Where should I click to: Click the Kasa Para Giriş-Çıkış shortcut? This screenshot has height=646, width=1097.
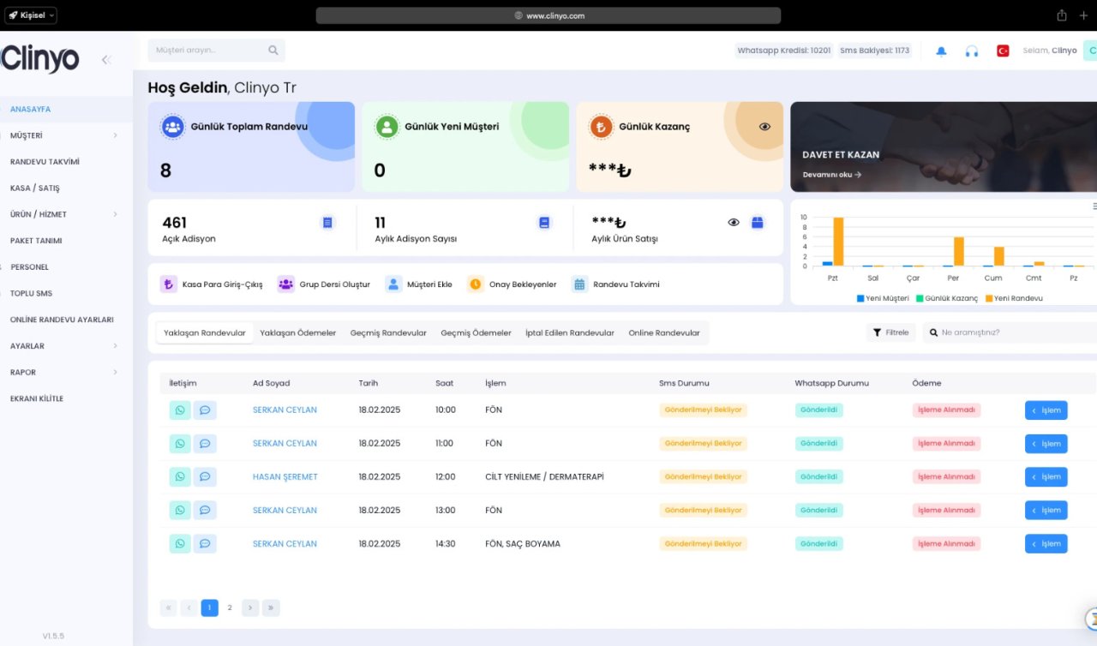[x=212, y=284]
